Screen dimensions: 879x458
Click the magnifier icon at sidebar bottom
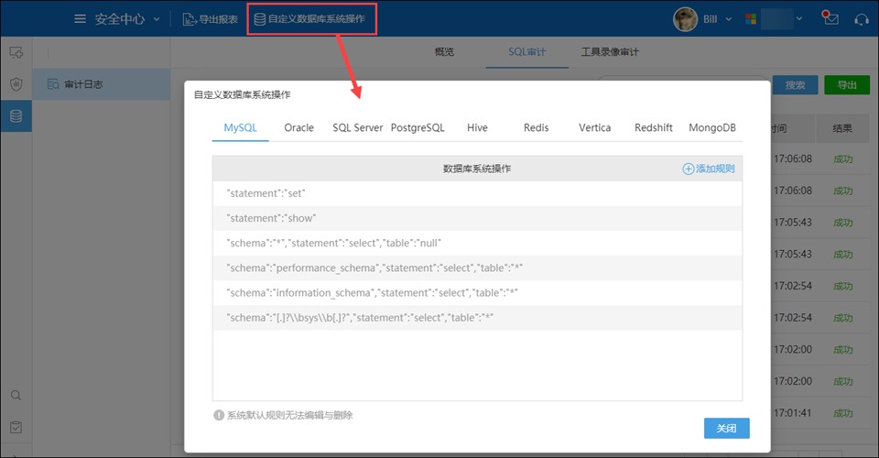(16, 396)
